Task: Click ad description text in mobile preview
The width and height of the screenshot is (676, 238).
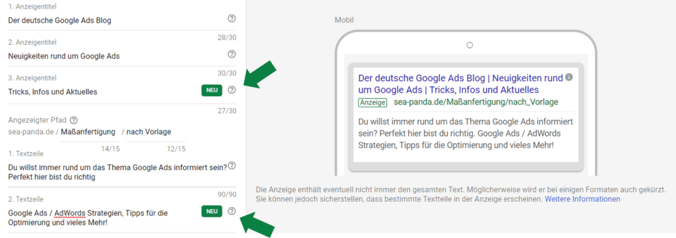Action: [x=465, y=133]
